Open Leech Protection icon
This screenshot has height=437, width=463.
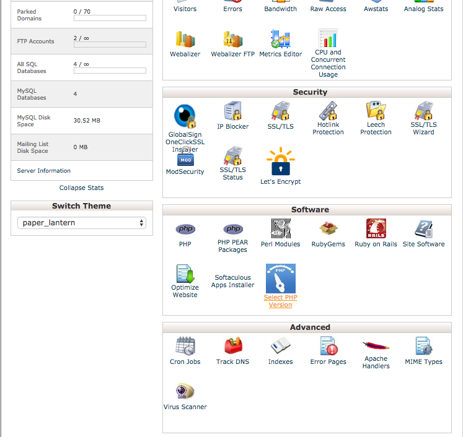tap(376, 110)
